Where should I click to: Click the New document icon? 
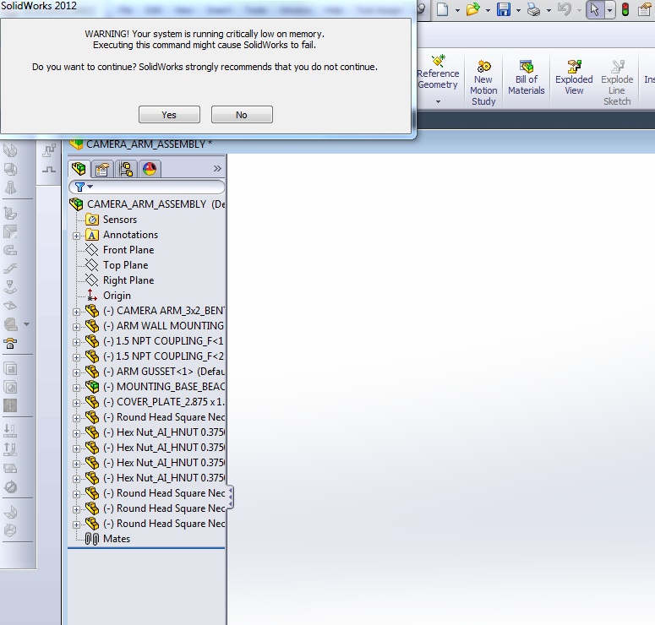point(442,8)
